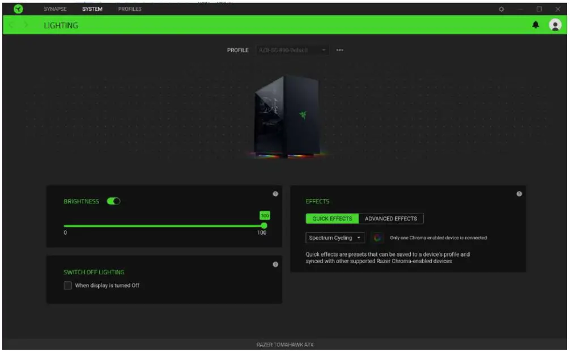Open the Advanced Effects tab
Screen dimensions: 570x352
click(391, 218)
